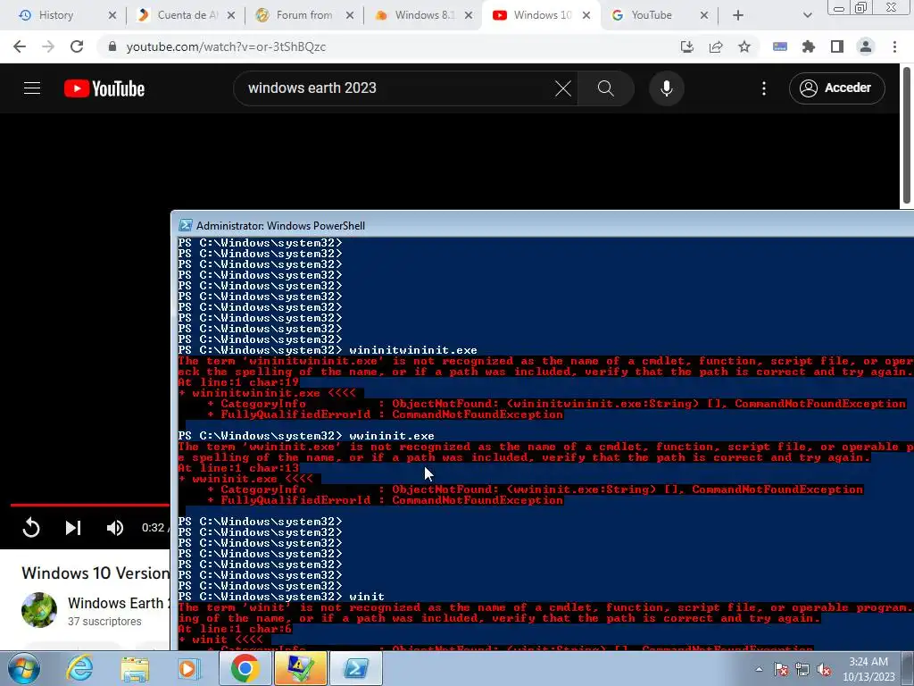Open a new Chrome tab
914x686 pixels.
738,16
